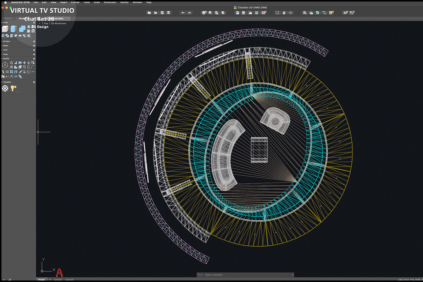Open the Tools menu
Image resolution: width=423 pixels, height=282 pixels.
[x=86, y=2]
